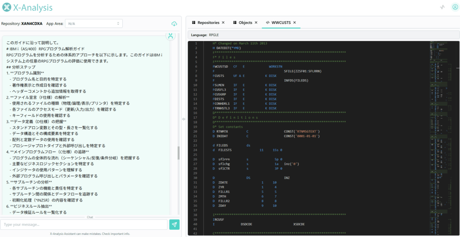This screenshot has height=237, width=460.
Task: Click XSDCDE in line 40
Action: click(x=299, y=224)
